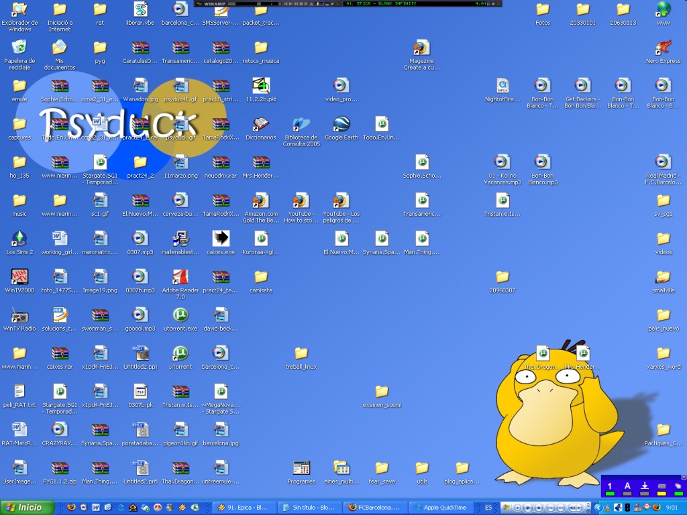Open the Diccionarios book icon
Screen dimensions: 687x515
[261, 128]
